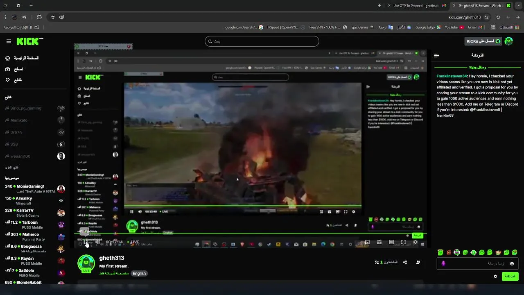Viewport: 524px width, 295px height.
Task: Open followed channel Sirio_pg_gaming
Action: 35,108
